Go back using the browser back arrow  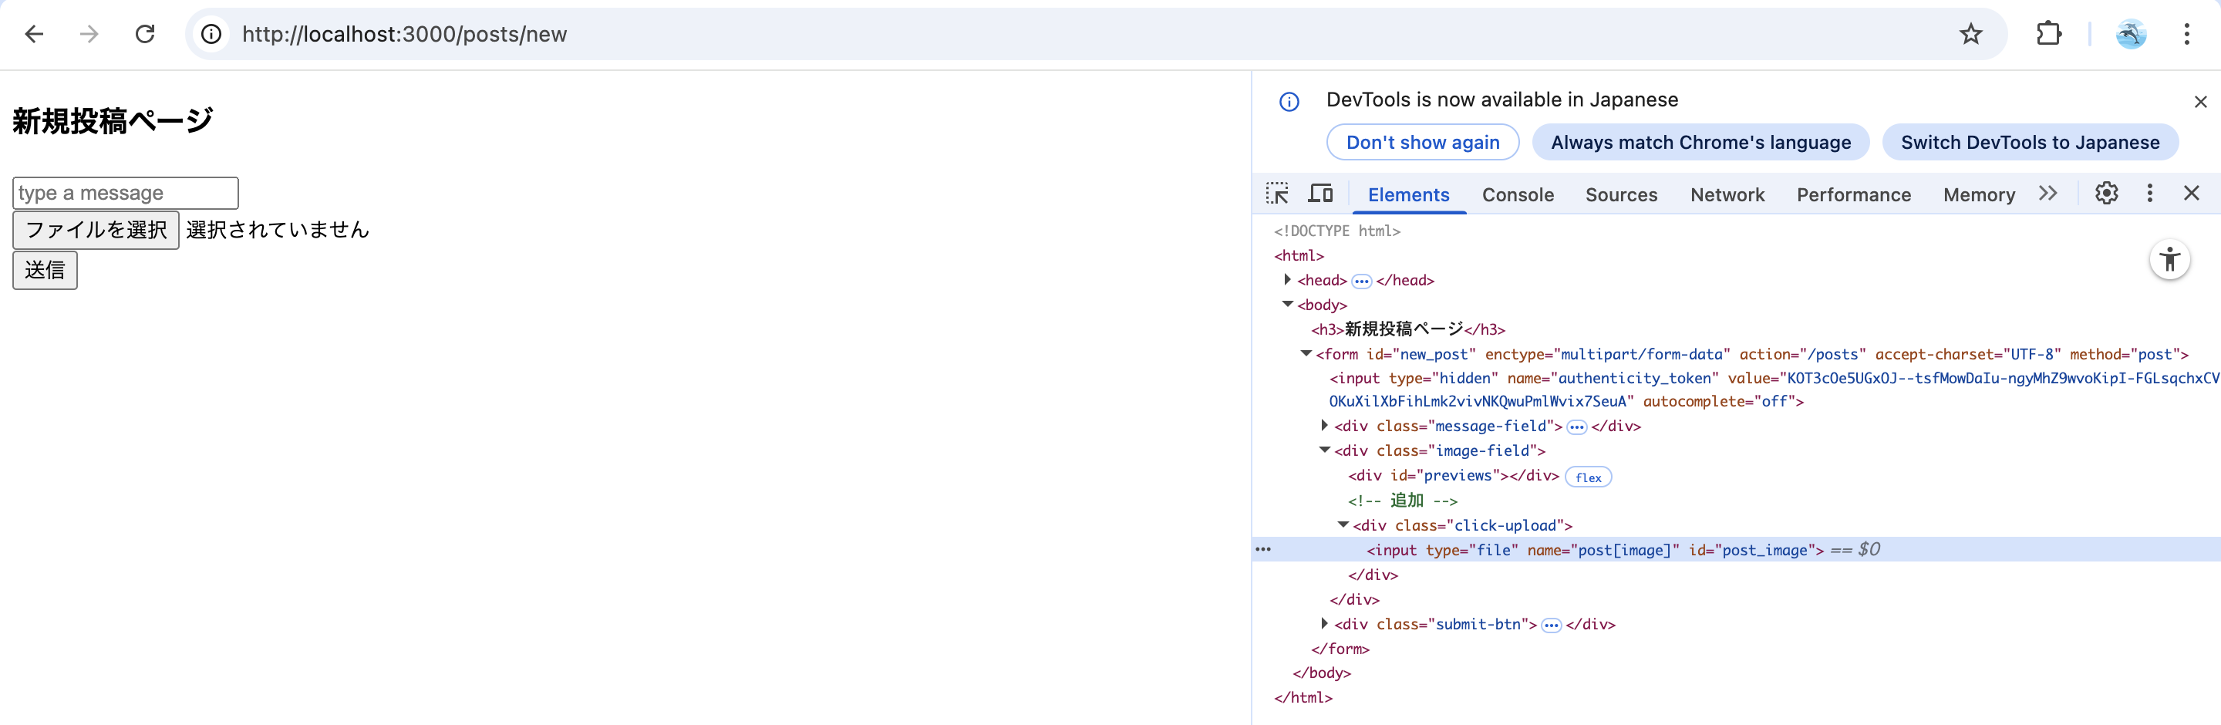[x=35, y=35]
